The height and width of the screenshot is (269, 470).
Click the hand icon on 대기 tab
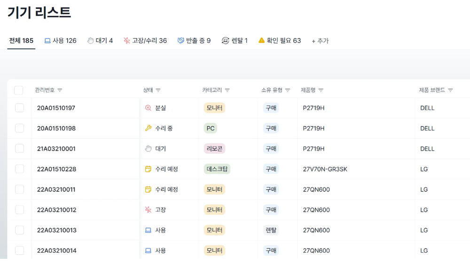tap(90, 41)
